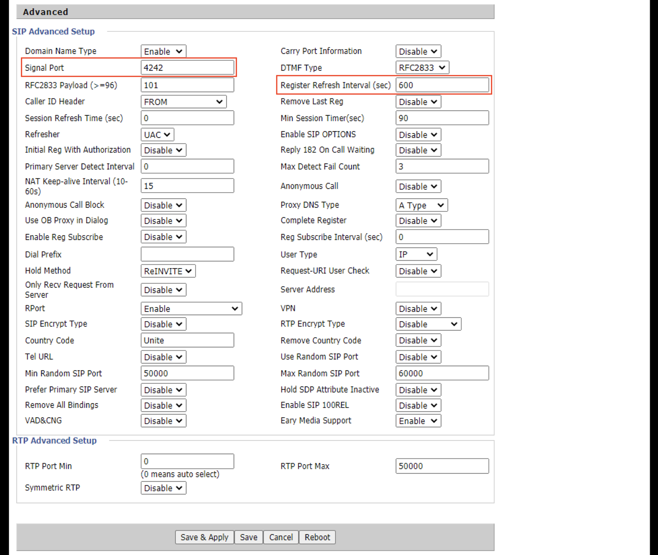Open the RTP Encrypt Type dropdown

click(x=428, y=324)
